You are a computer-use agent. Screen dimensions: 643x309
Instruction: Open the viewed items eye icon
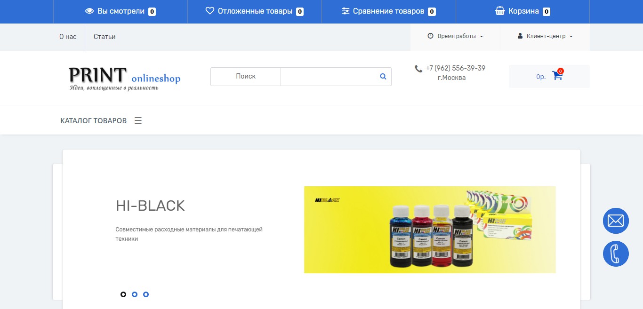click(89, 11)
